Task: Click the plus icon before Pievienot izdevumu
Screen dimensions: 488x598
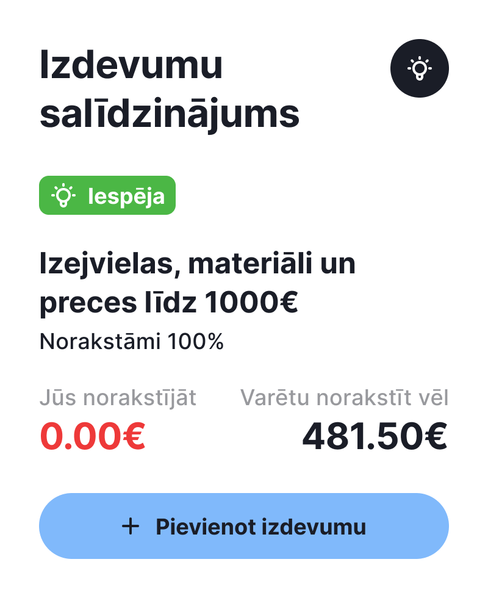Action: (x=131, y=527)
